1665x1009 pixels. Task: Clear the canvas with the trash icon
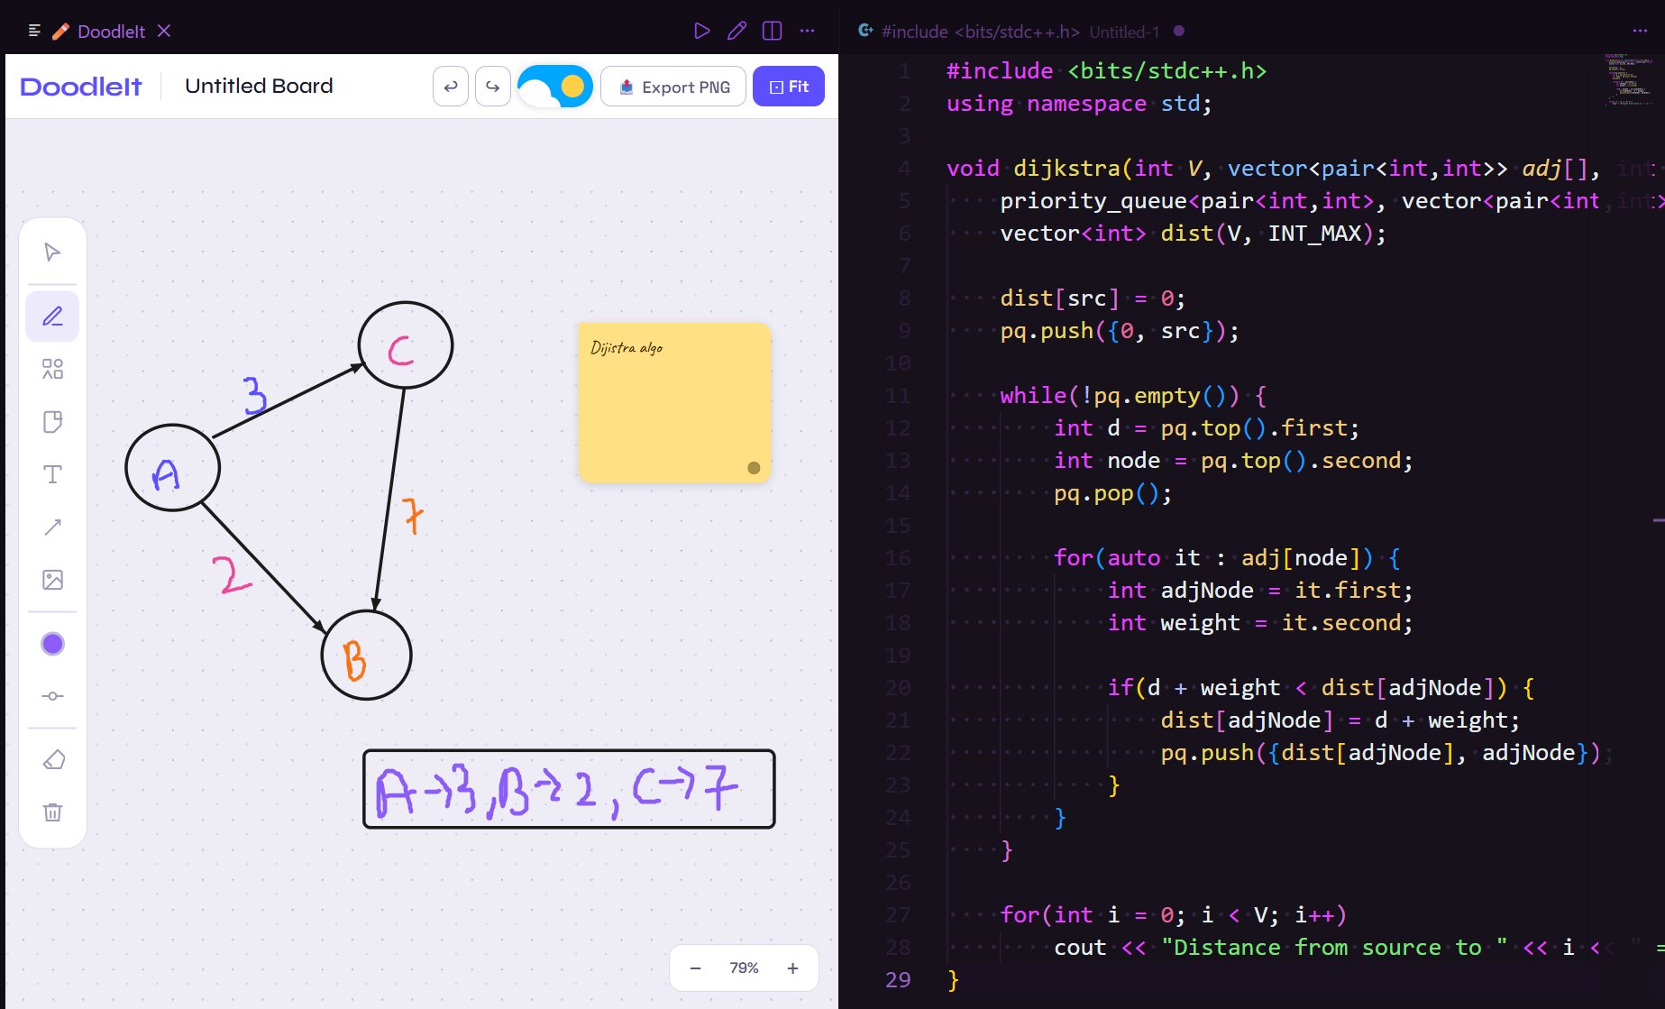coord(52,812)
